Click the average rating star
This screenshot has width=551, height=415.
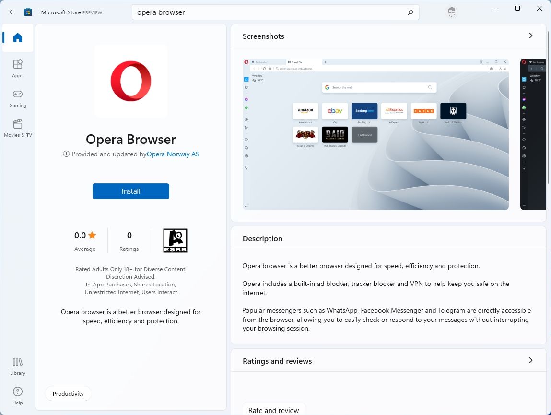[x=92, y=235]
